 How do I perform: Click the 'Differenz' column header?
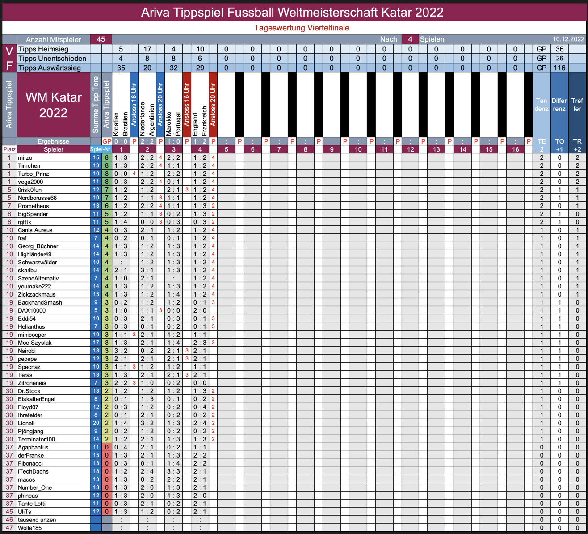[559, 105]
